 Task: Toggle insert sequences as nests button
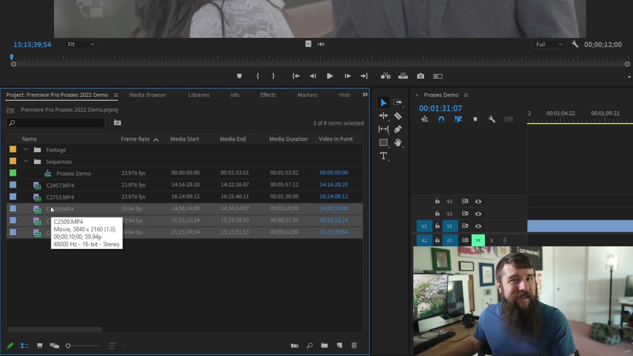pos(425,119)
